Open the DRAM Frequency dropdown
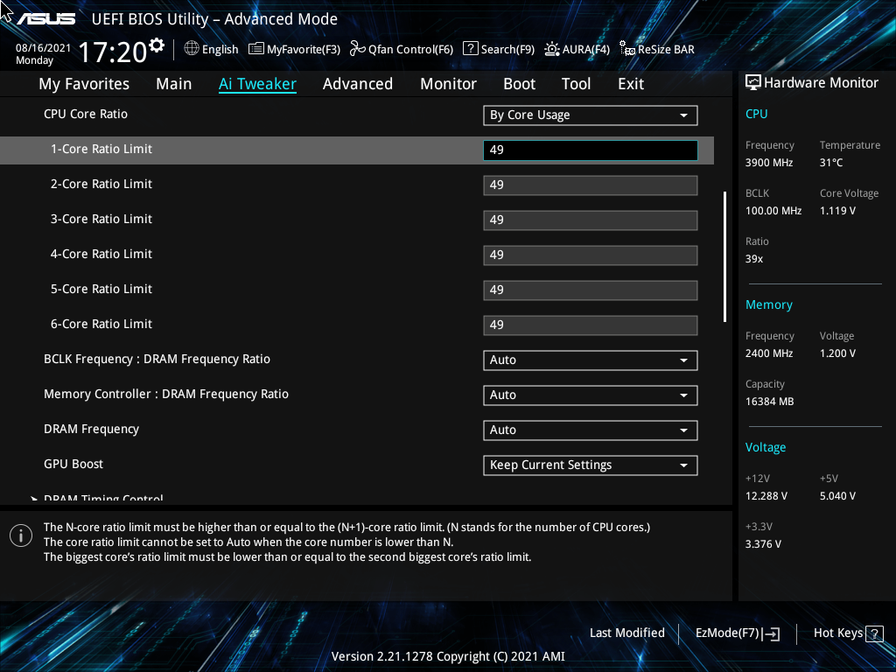The width and height of the screenshot is (896, 672). click(x=591, y=430)
